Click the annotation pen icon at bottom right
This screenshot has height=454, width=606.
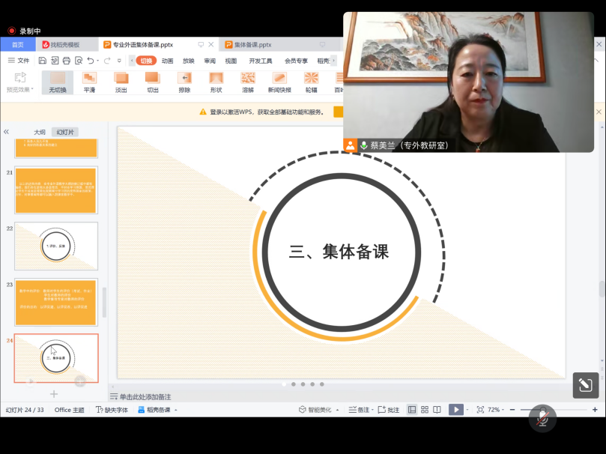[585, 385]
